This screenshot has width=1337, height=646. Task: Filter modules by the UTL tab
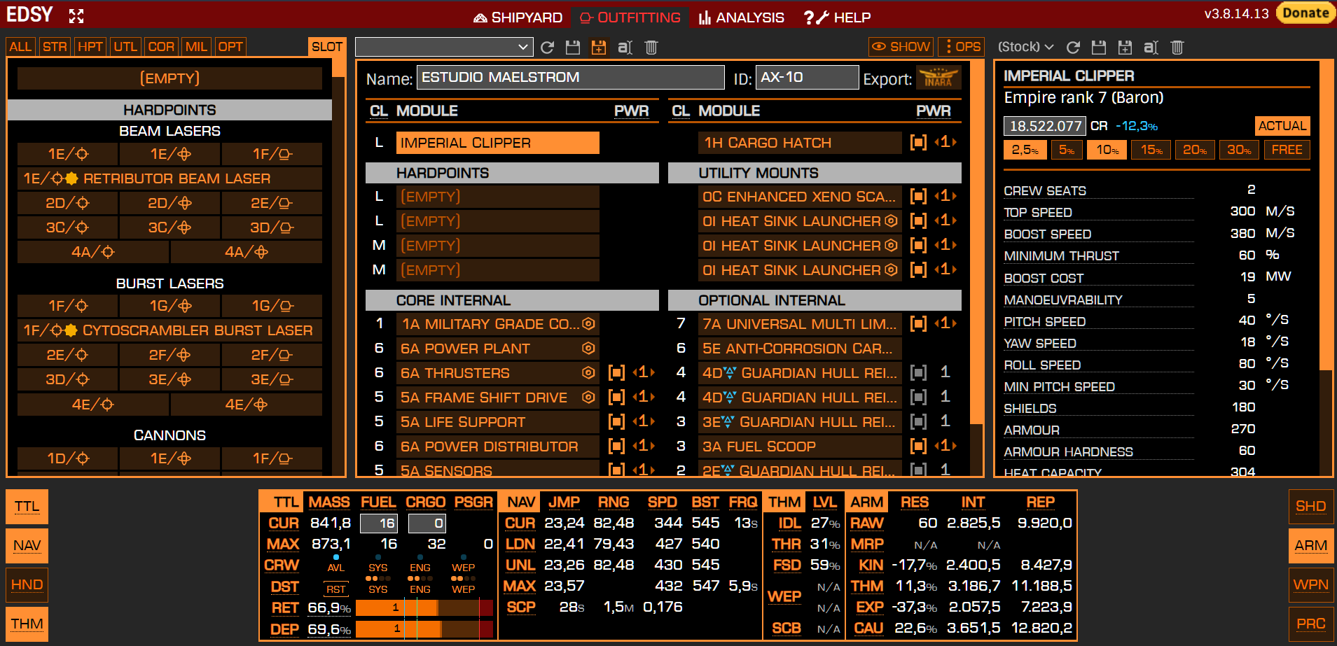click(125, 47)
